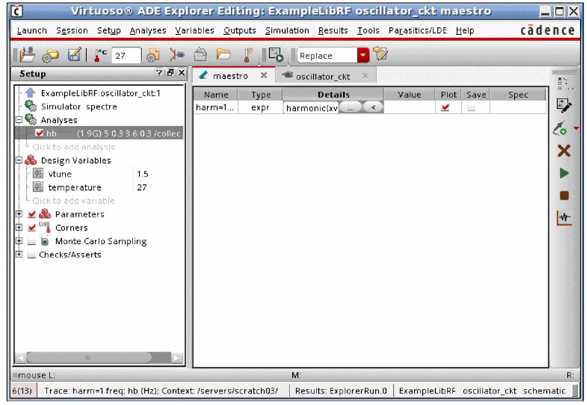Toggle the Plot checkbox for harm=1 output
This screenshot has height=405, width=587.
(x=445, y=107)
